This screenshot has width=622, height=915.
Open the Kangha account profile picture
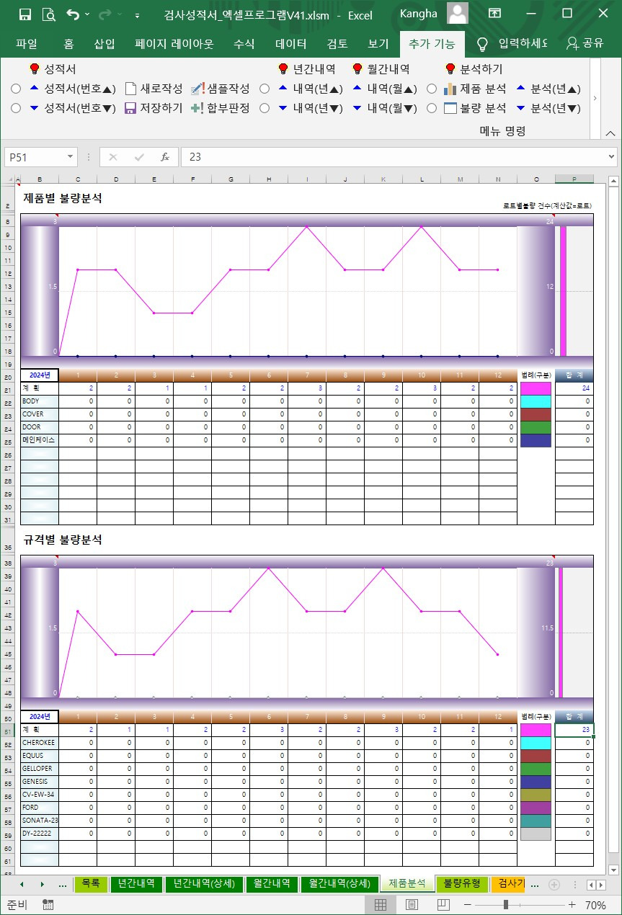coord(458,14)
